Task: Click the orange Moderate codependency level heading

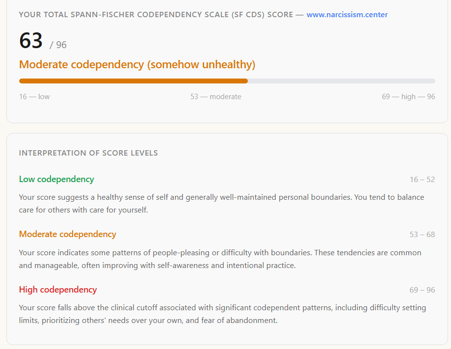Action: tap(68, 234)
